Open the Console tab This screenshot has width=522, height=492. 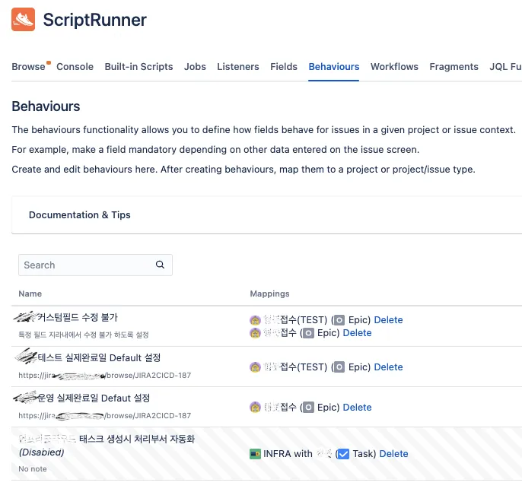[x=75, y=66]
